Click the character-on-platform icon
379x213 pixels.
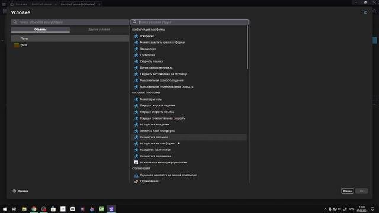(x=136, y=175)
